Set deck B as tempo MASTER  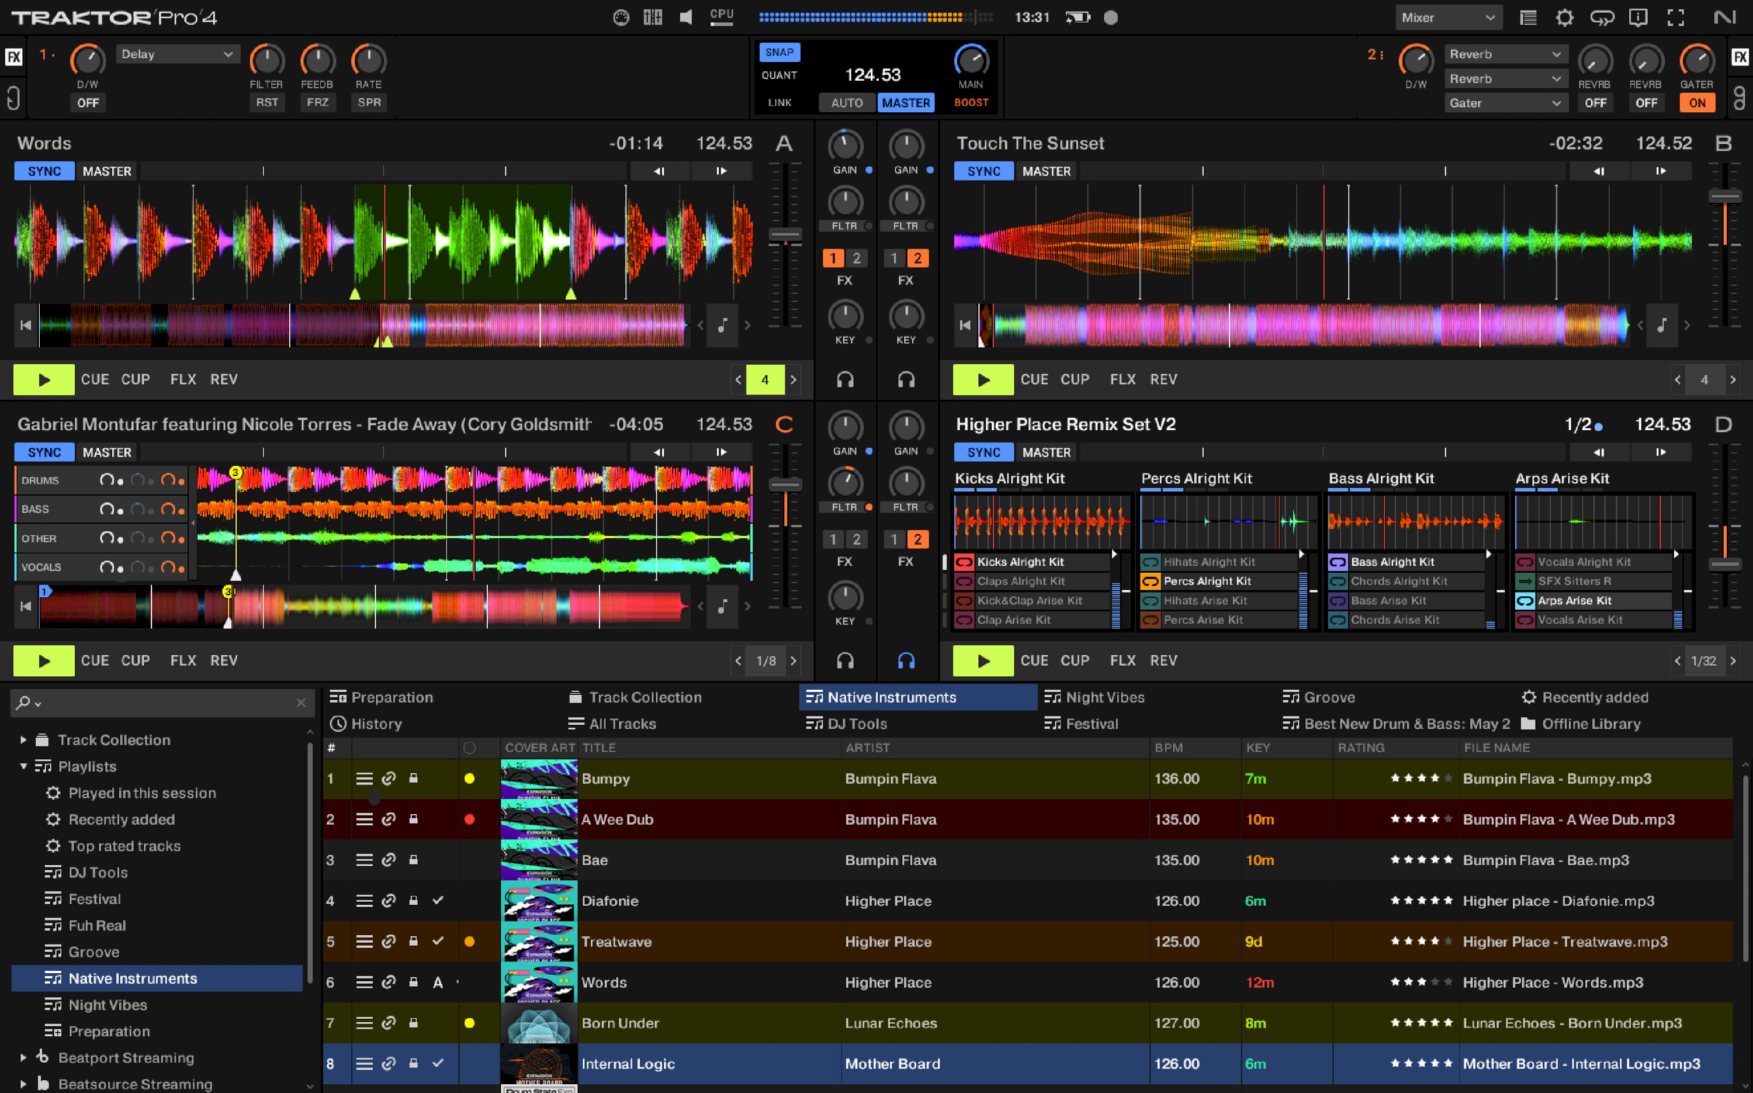click(x=1047, y=171)
